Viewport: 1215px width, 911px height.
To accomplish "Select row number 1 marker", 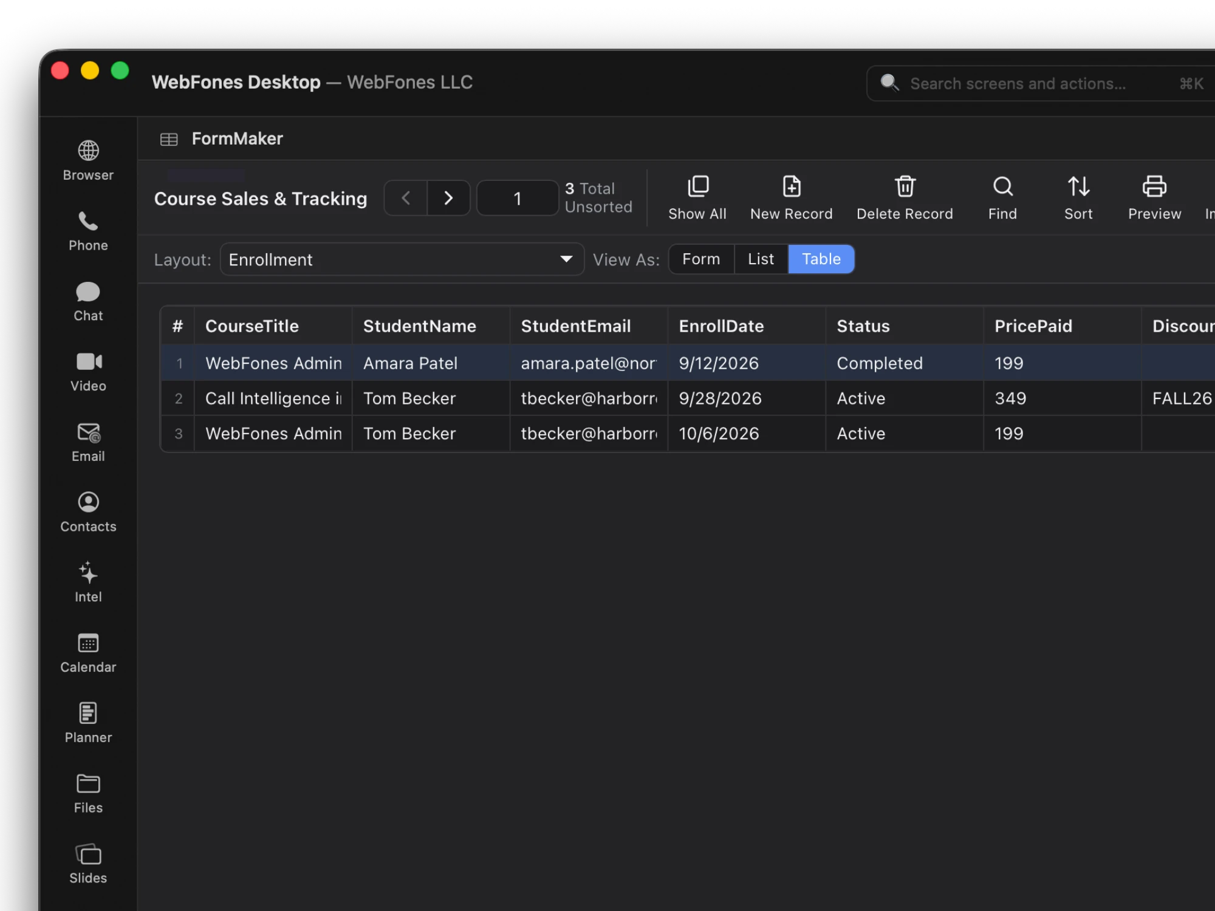I will coord(179,363).
